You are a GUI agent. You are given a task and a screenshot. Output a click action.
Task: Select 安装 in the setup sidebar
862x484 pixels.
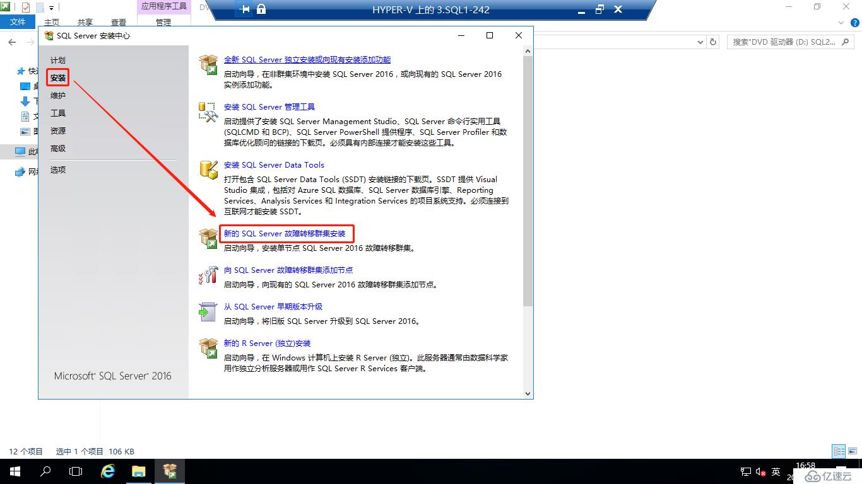point(58,78)
